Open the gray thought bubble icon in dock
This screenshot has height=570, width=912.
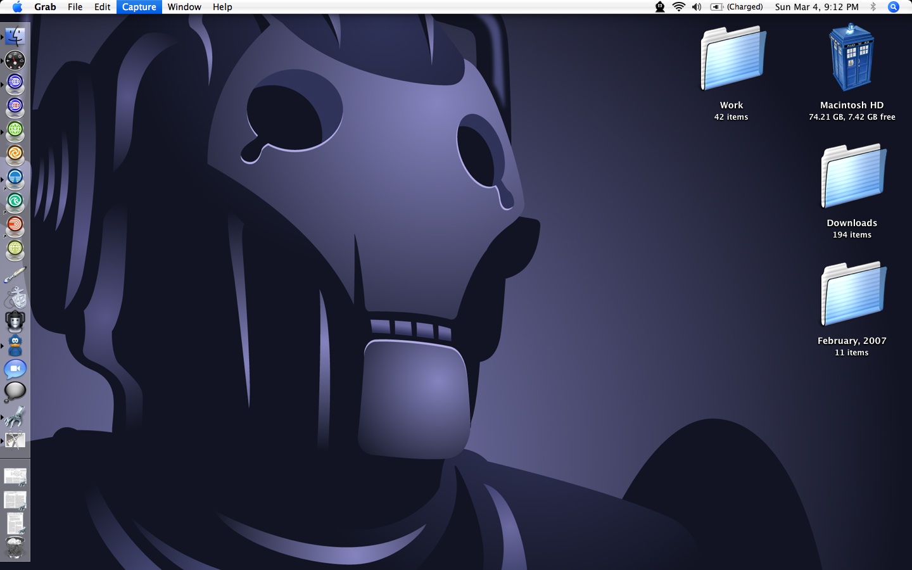point(15,392)
